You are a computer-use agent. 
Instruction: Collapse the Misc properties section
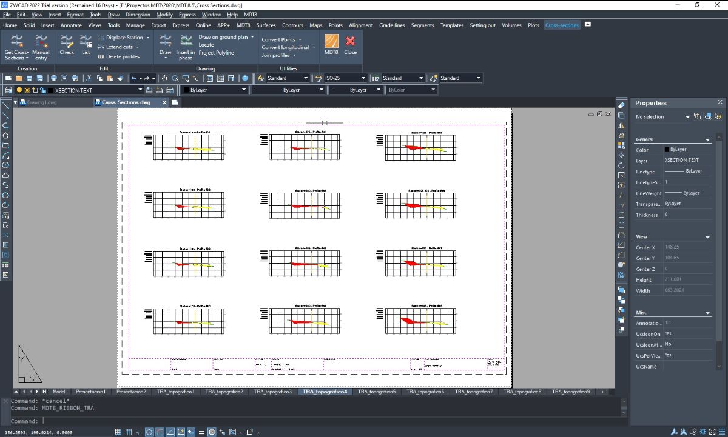click(x=707, y=313)
